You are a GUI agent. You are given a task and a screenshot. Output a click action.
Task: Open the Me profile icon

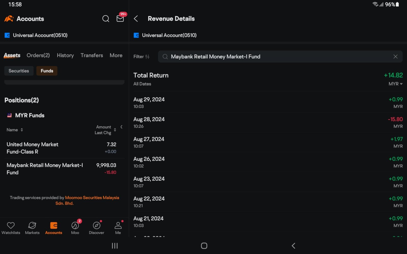(x=118, y=225)
